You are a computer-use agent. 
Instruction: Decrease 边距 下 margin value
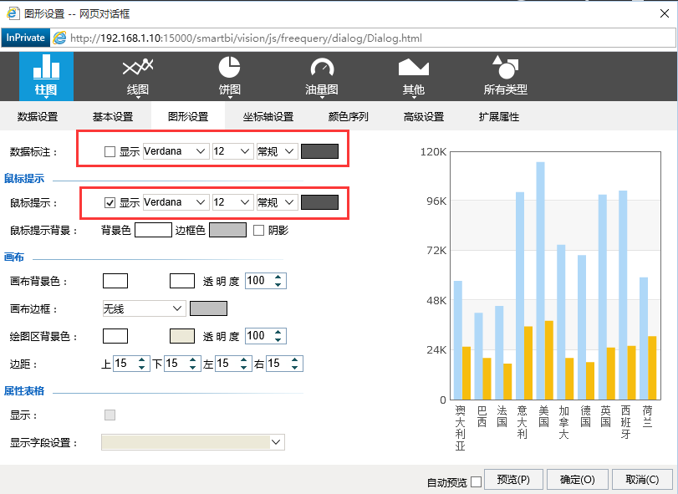click(192, 368)
